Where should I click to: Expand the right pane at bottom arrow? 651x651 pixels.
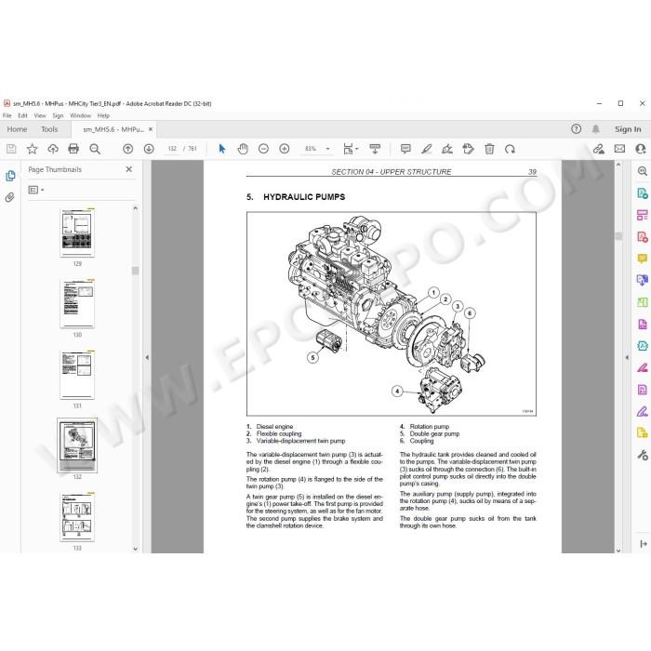[x=644, y=543]
